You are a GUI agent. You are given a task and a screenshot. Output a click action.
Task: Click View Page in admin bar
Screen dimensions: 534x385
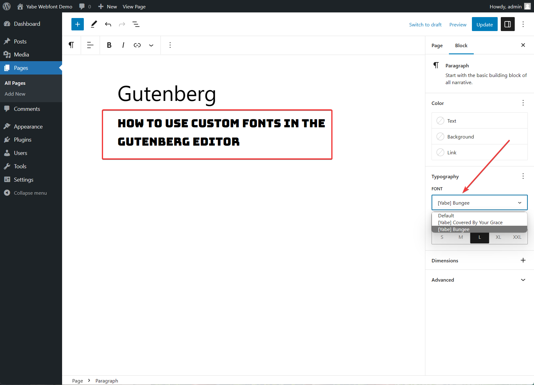(134, 7)
